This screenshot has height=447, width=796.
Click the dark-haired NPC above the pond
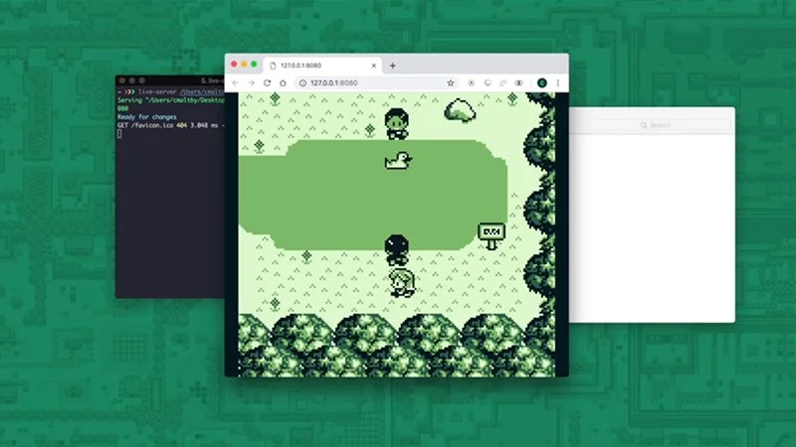coord(396,123)
